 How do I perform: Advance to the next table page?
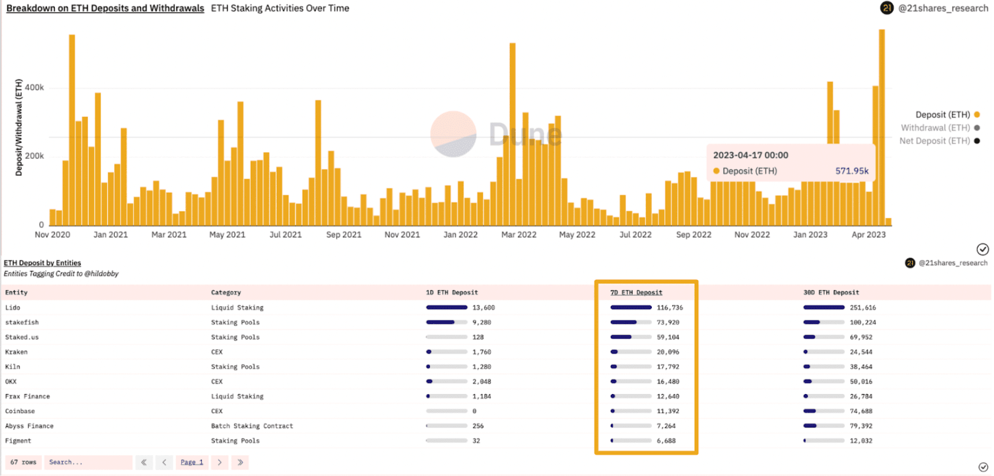(x=220, y=462)
